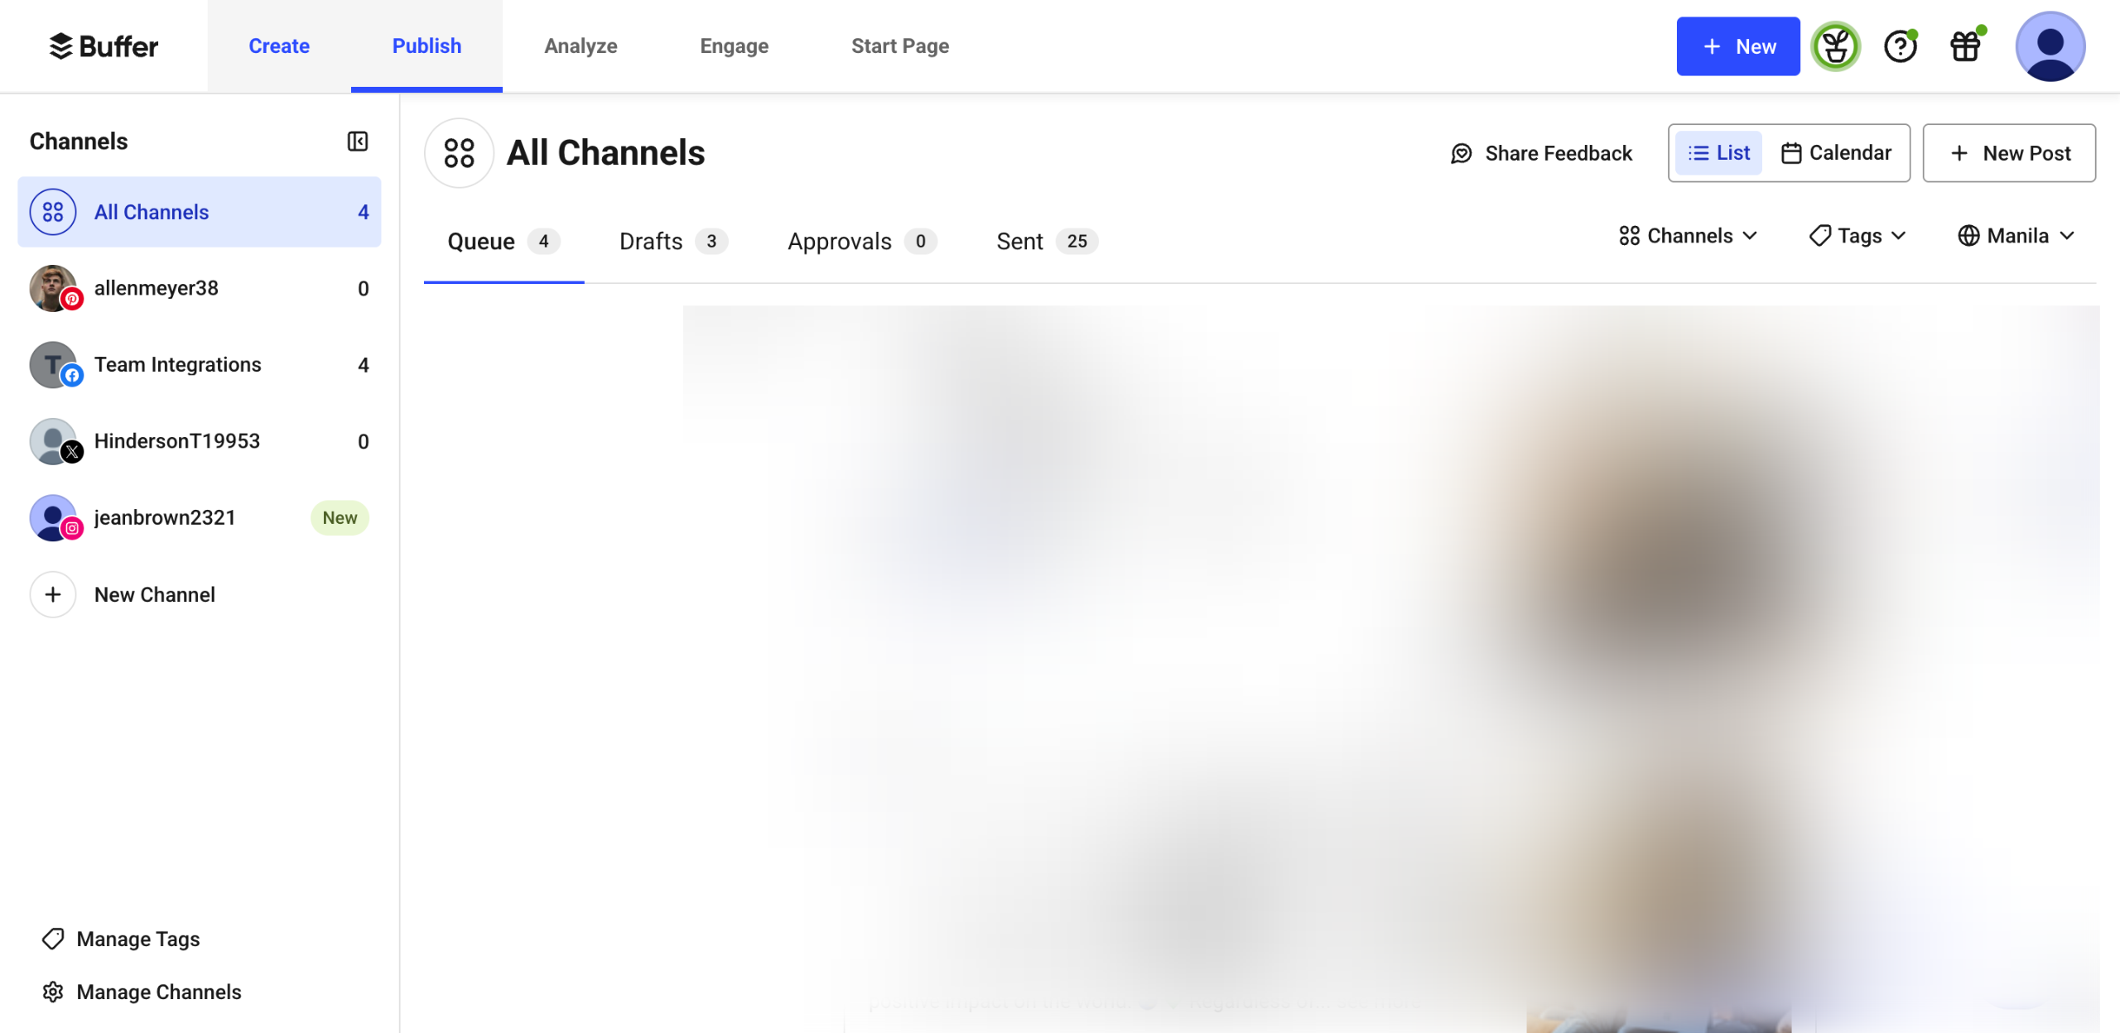Click the New Post button
The height and width of the screenshot is (1033, 2120).
click(2008, 153)
